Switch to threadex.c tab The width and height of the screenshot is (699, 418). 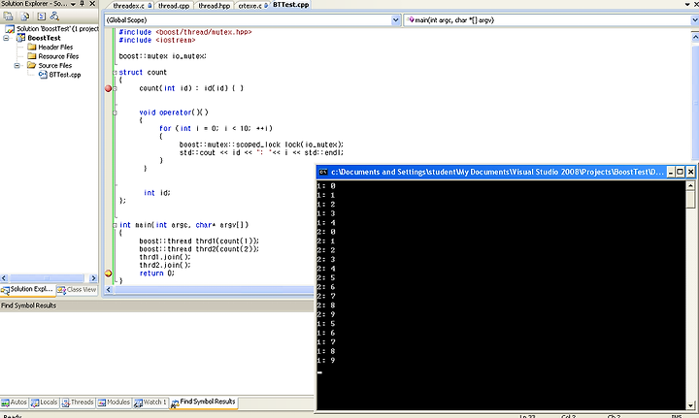(x=129, y=6)
